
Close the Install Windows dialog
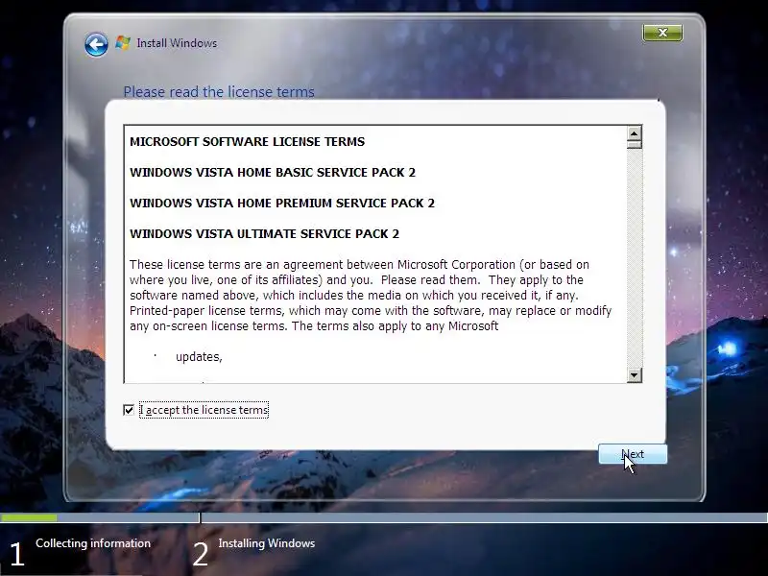pyautogui.click(x=662, y=33)
